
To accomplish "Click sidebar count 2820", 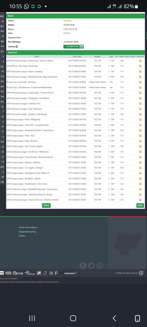I will [2, 16].
